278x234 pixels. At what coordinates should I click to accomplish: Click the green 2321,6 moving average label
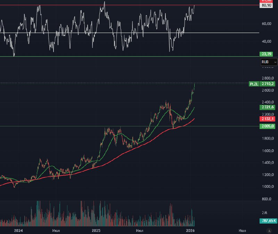(x=268, y=107)
